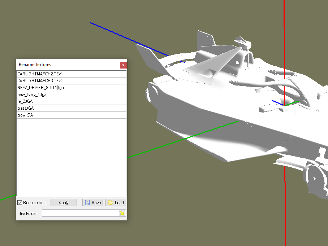Save the texture rename list

click(x=93, y=203)
